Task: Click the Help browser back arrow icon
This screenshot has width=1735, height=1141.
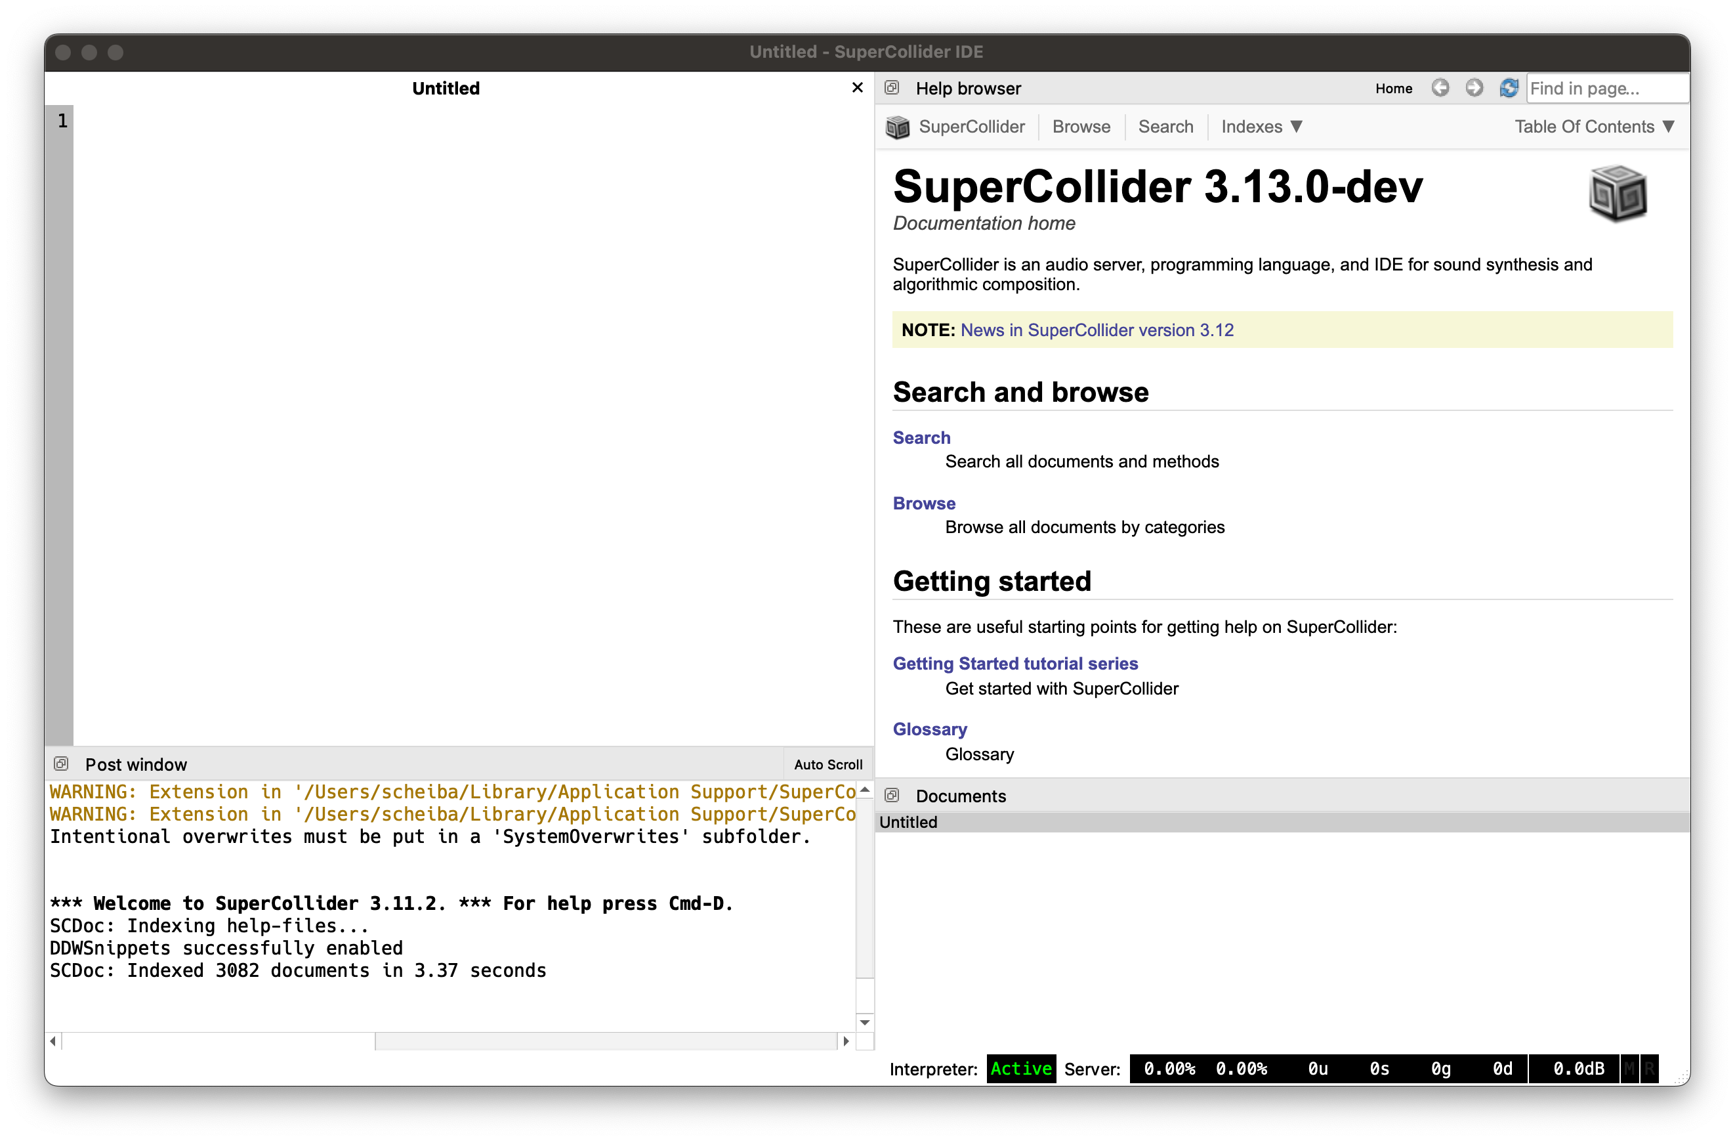Action: click(x=1440, y=88)
